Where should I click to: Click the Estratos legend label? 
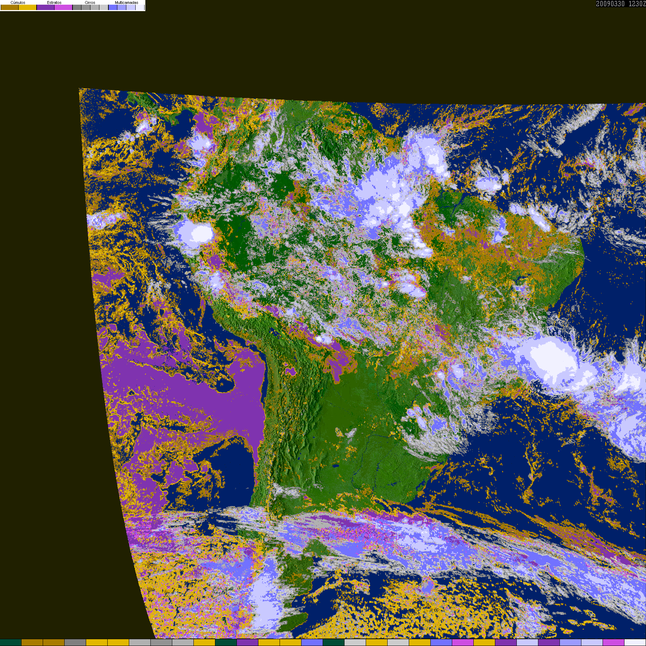coord(54,3)
